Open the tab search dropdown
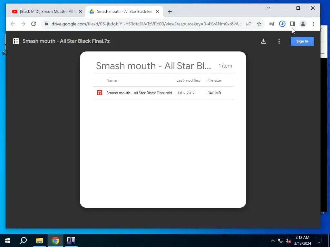Screen dimensions: 330x247 pos(268,8)
